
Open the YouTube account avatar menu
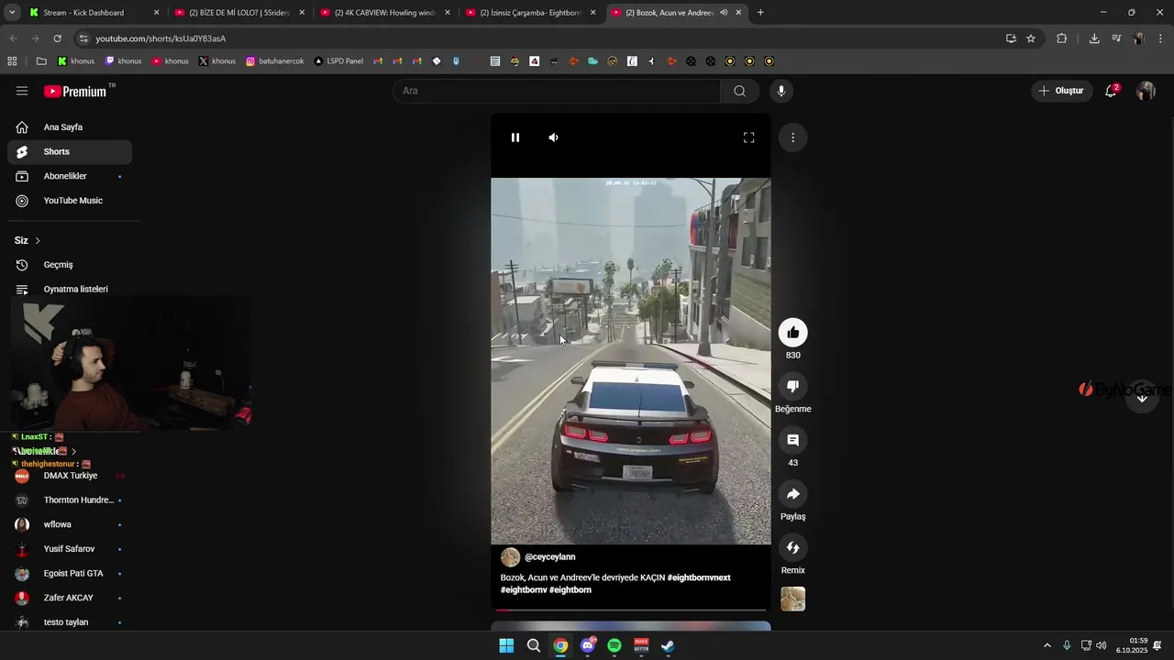(1146, 91)
